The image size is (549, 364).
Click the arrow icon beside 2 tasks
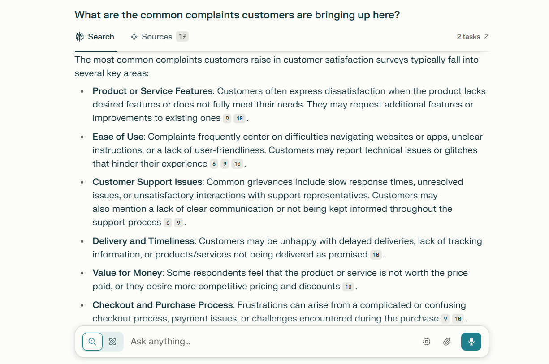pyautogui.click(x=487, y=37)
